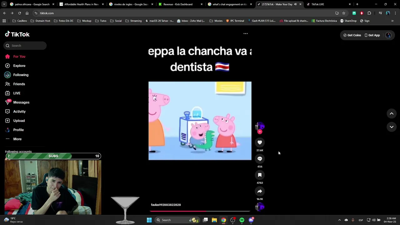Open Spotify from the taskbar
Viewport: 400px width, 225px height.
coord(242,220)
